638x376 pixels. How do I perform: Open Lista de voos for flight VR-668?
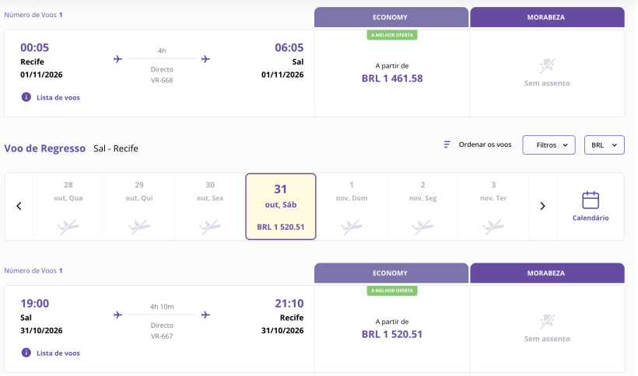(x=58, y=97)
